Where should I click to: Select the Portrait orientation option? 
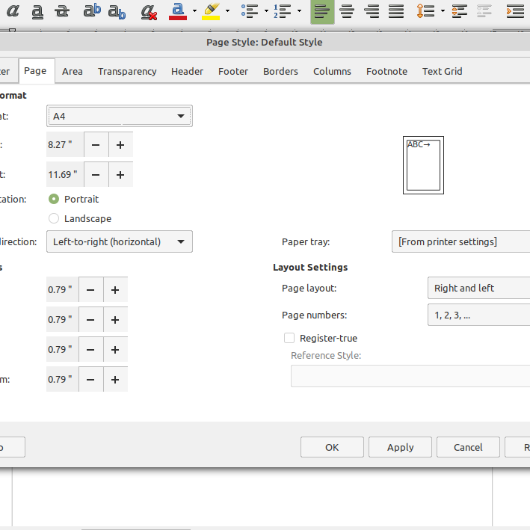click(x=54, y=200)
